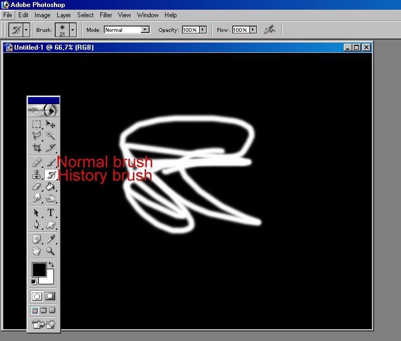Select the Eraser tool
The height and width of the screenshot is (341, 401).
tap(37, 187)
